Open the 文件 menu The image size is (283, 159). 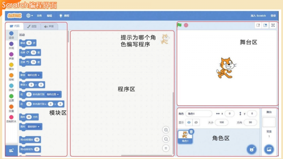coord(39,16)
